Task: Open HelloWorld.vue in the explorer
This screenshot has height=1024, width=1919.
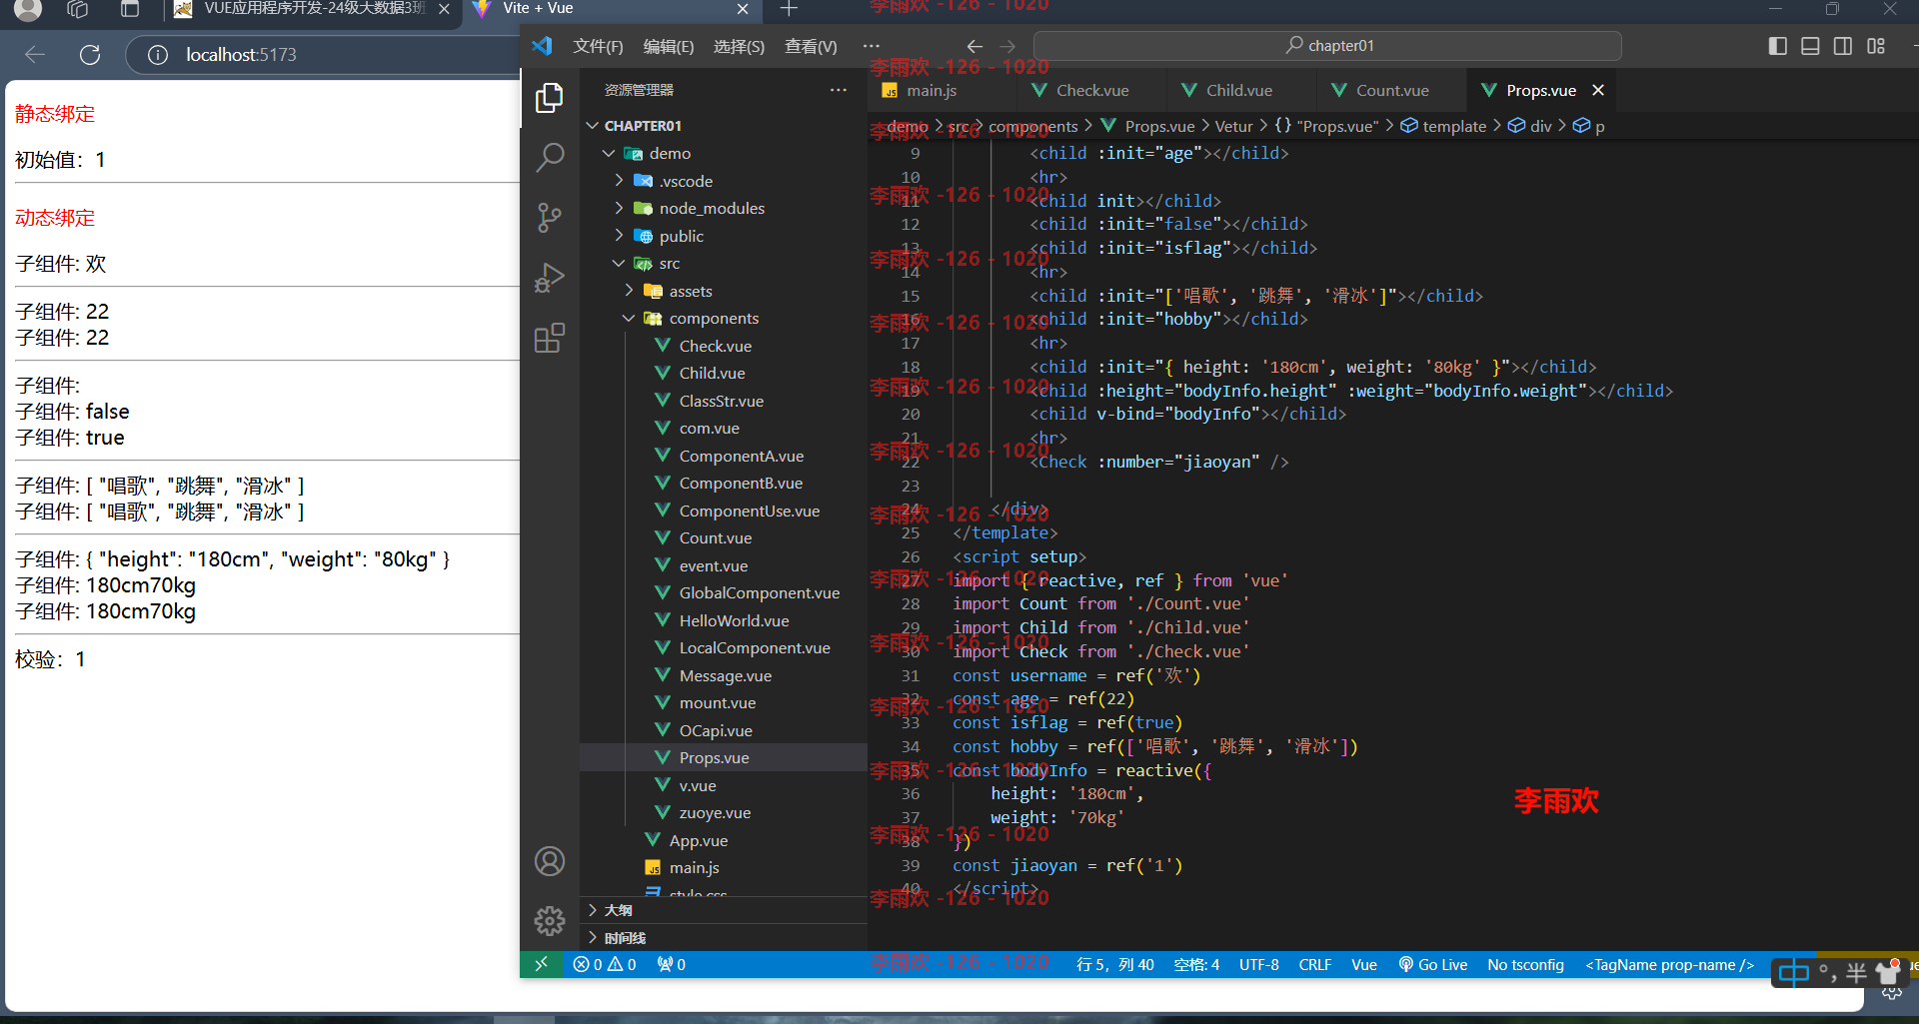Action: point(723,620)
